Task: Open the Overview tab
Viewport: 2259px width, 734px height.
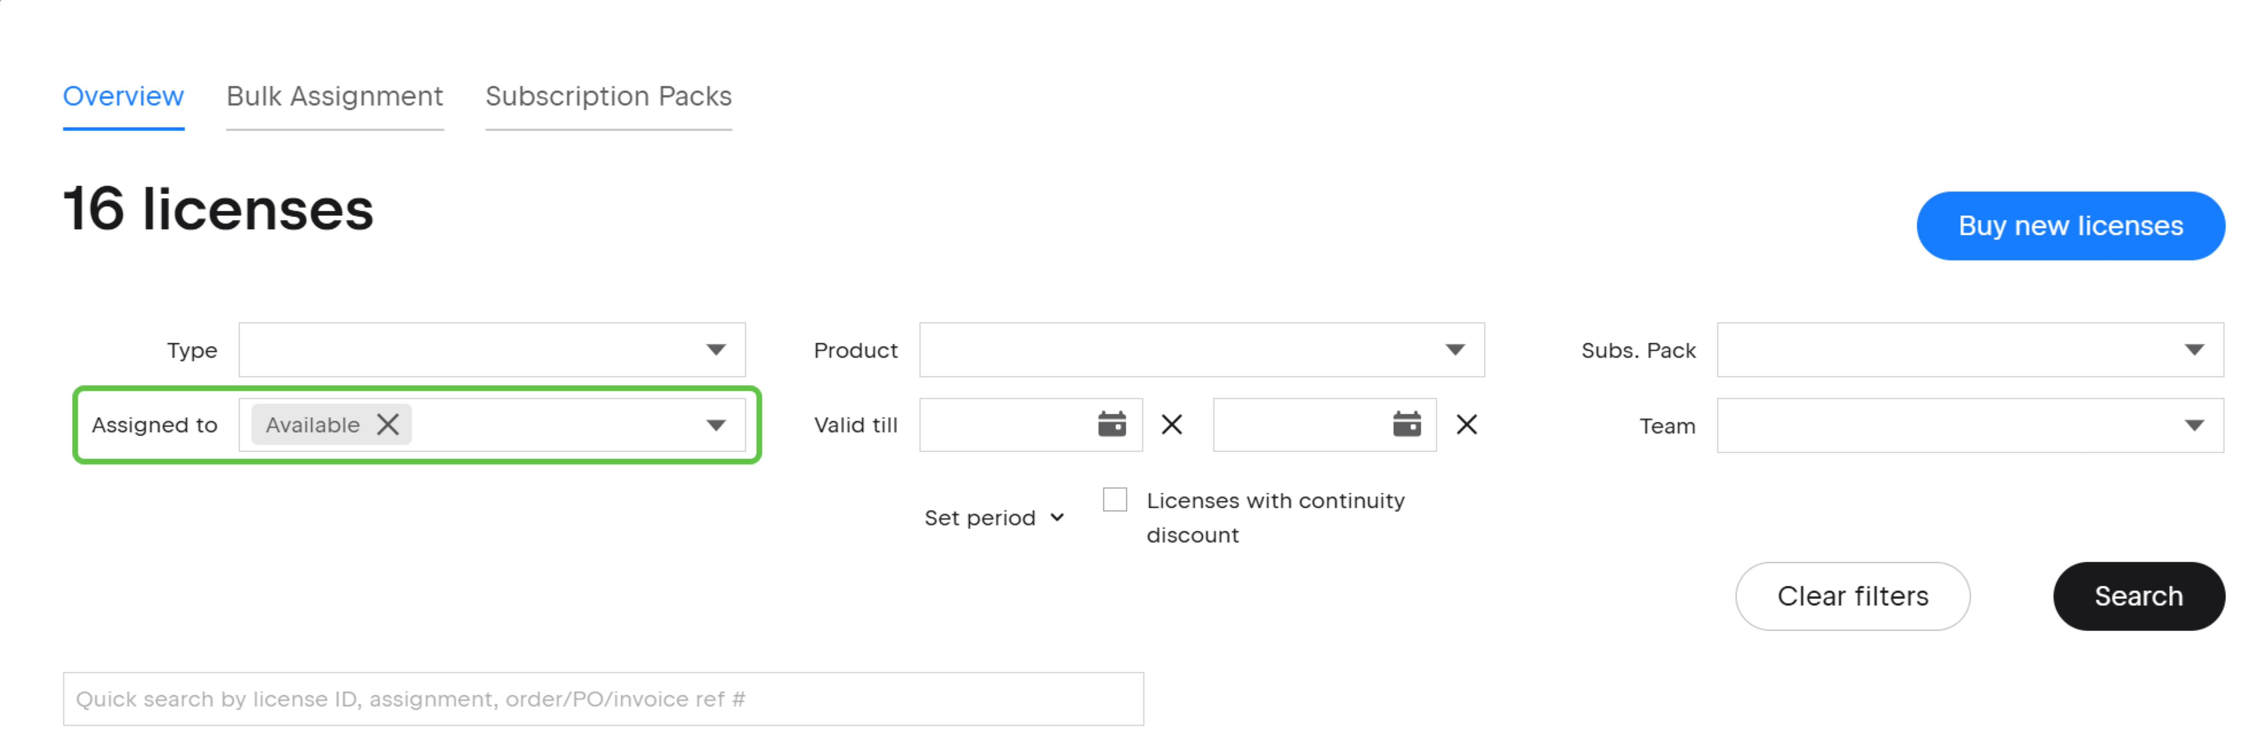Action: (123, 96)
